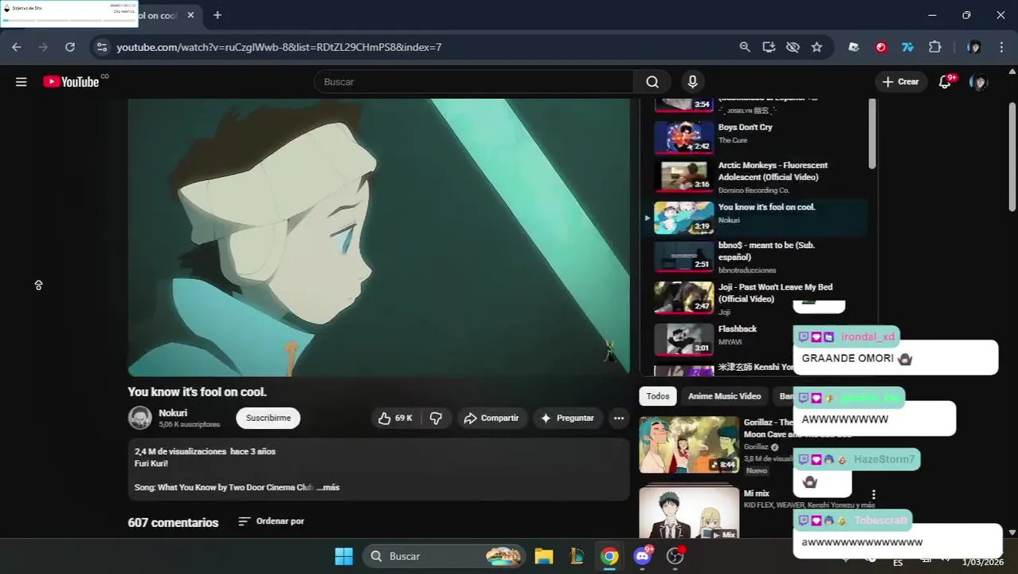Click the search magnifier button on YouTube
Screen dimensions: 1018x574
(652, 82)
